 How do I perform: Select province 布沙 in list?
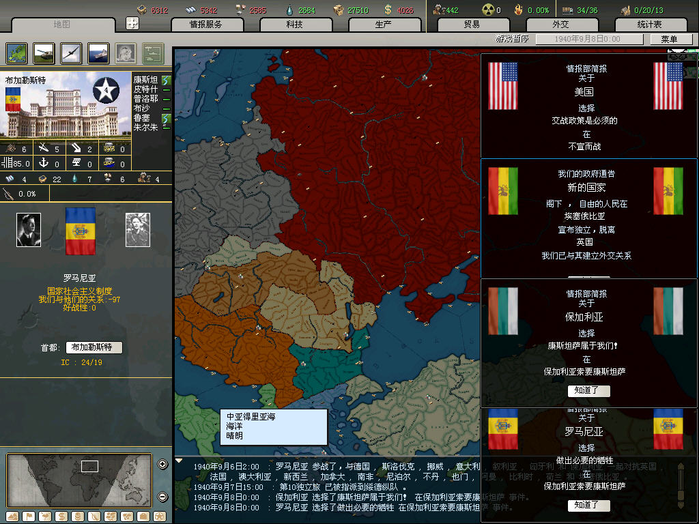pyautogui.click(x=142, y=108)
